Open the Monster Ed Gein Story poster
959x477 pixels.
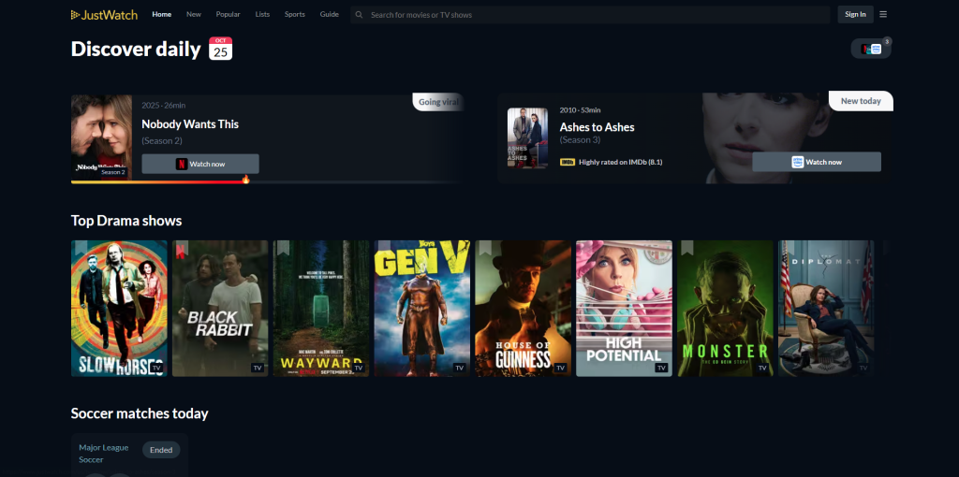(x=726, y=309)
